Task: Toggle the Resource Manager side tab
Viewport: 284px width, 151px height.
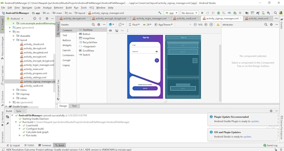Action: point(3,48)
